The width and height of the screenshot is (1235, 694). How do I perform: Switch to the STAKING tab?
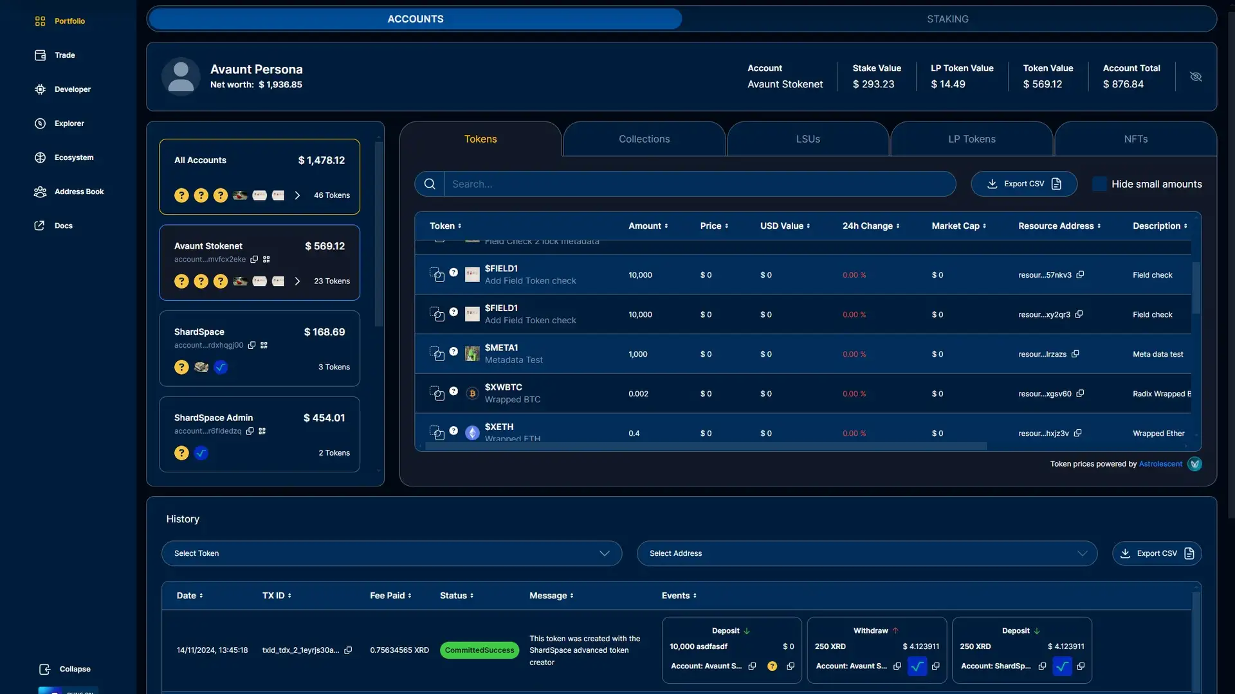point(947,19)
